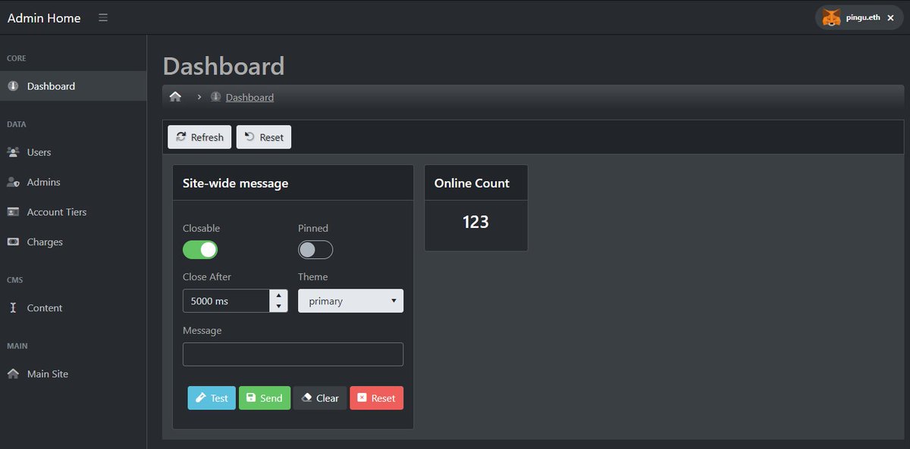Click the Refresh button
This screenshot has width=910, height=449.
[x=199, y=137]
